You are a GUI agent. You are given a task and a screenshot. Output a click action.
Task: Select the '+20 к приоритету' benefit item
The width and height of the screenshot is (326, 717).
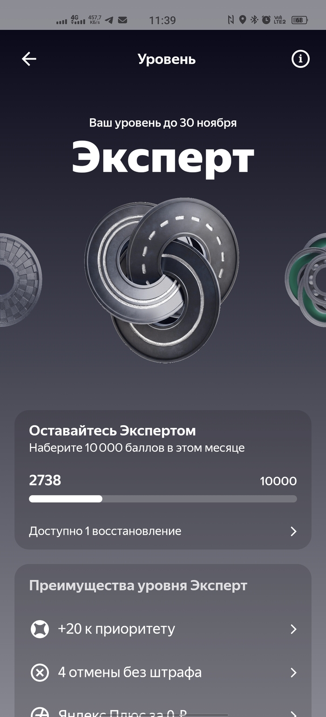pos(163,629)
